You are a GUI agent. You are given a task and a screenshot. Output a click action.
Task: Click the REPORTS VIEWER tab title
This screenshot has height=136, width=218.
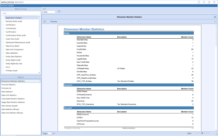click(x=7, y=6)
